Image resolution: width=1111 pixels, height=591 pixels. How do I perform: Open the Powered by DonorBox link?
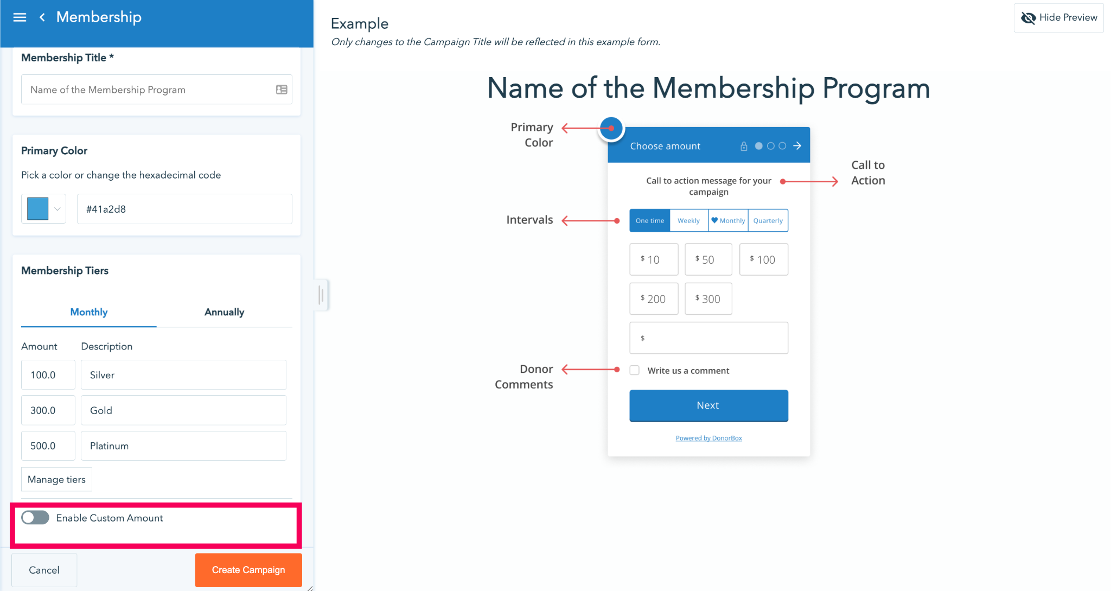(x=708, y=438)
